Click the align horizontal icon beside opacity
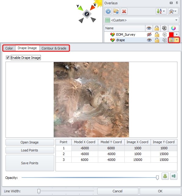 tap(174, 176)
